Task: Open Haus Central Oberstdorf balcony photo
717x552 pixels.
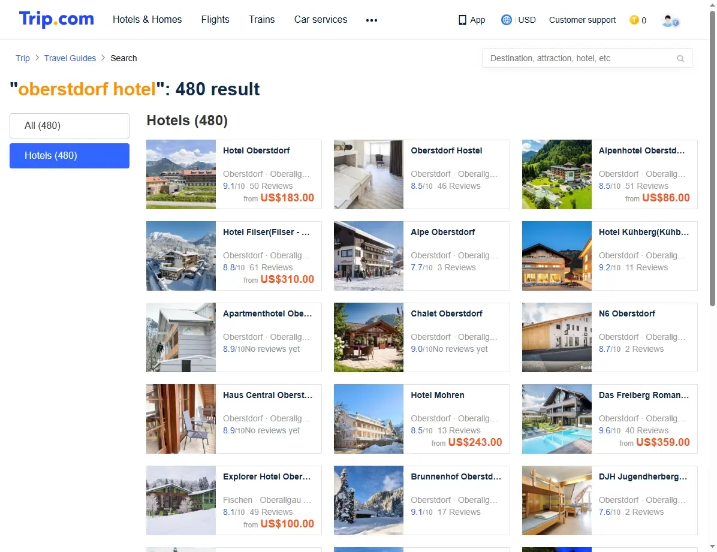Action: (180, 418)
